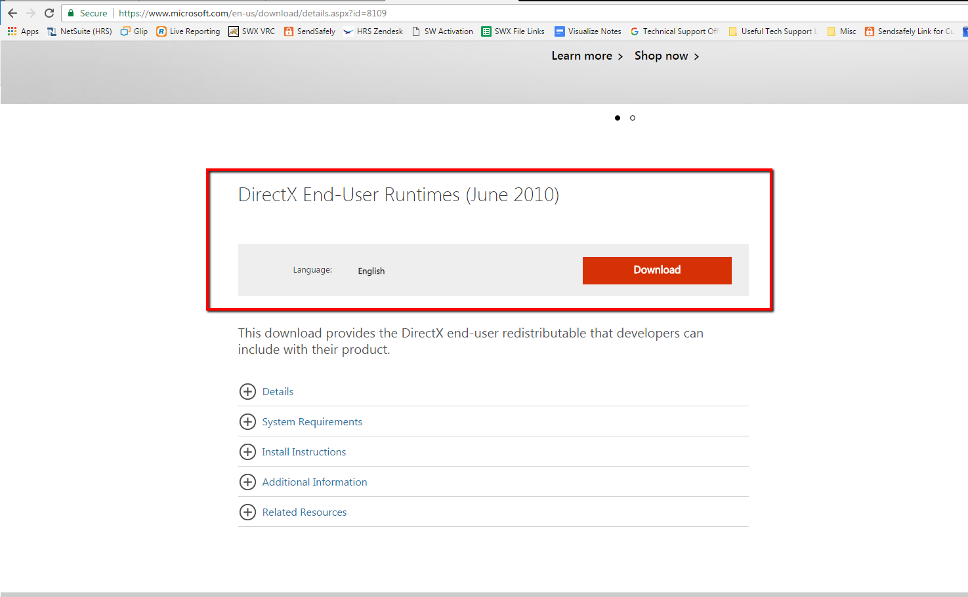Open the Useful Tech Support bookmarks folder
Image resolution: width=968 pixels, height=597 pixels.
pos(772,31)
